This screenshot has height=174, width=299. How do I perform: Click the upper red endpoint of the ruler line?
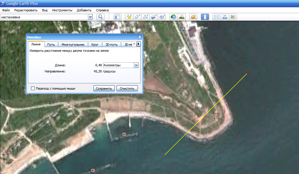247,73
